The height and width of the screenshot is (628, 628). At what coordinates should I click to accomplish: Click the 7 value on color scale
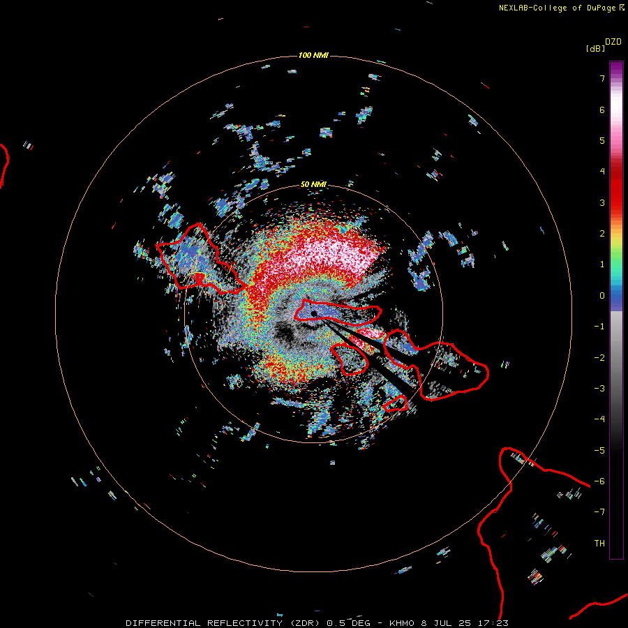(x=602, y=78)
